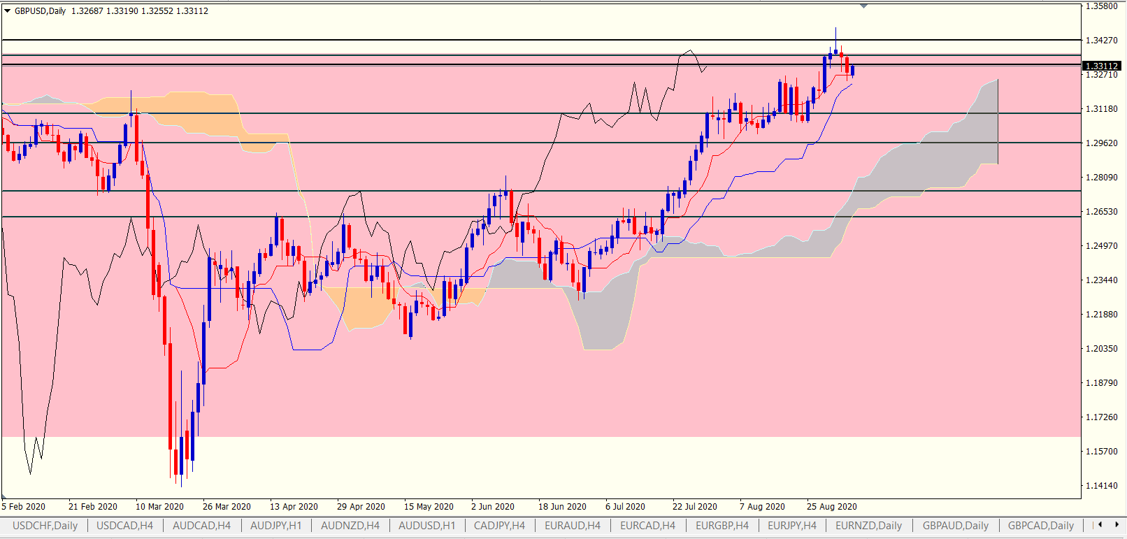Switch to the EURNZD,Daily chart tab
This screenshot has width=1127, height=539.
[x=869, y=526]
